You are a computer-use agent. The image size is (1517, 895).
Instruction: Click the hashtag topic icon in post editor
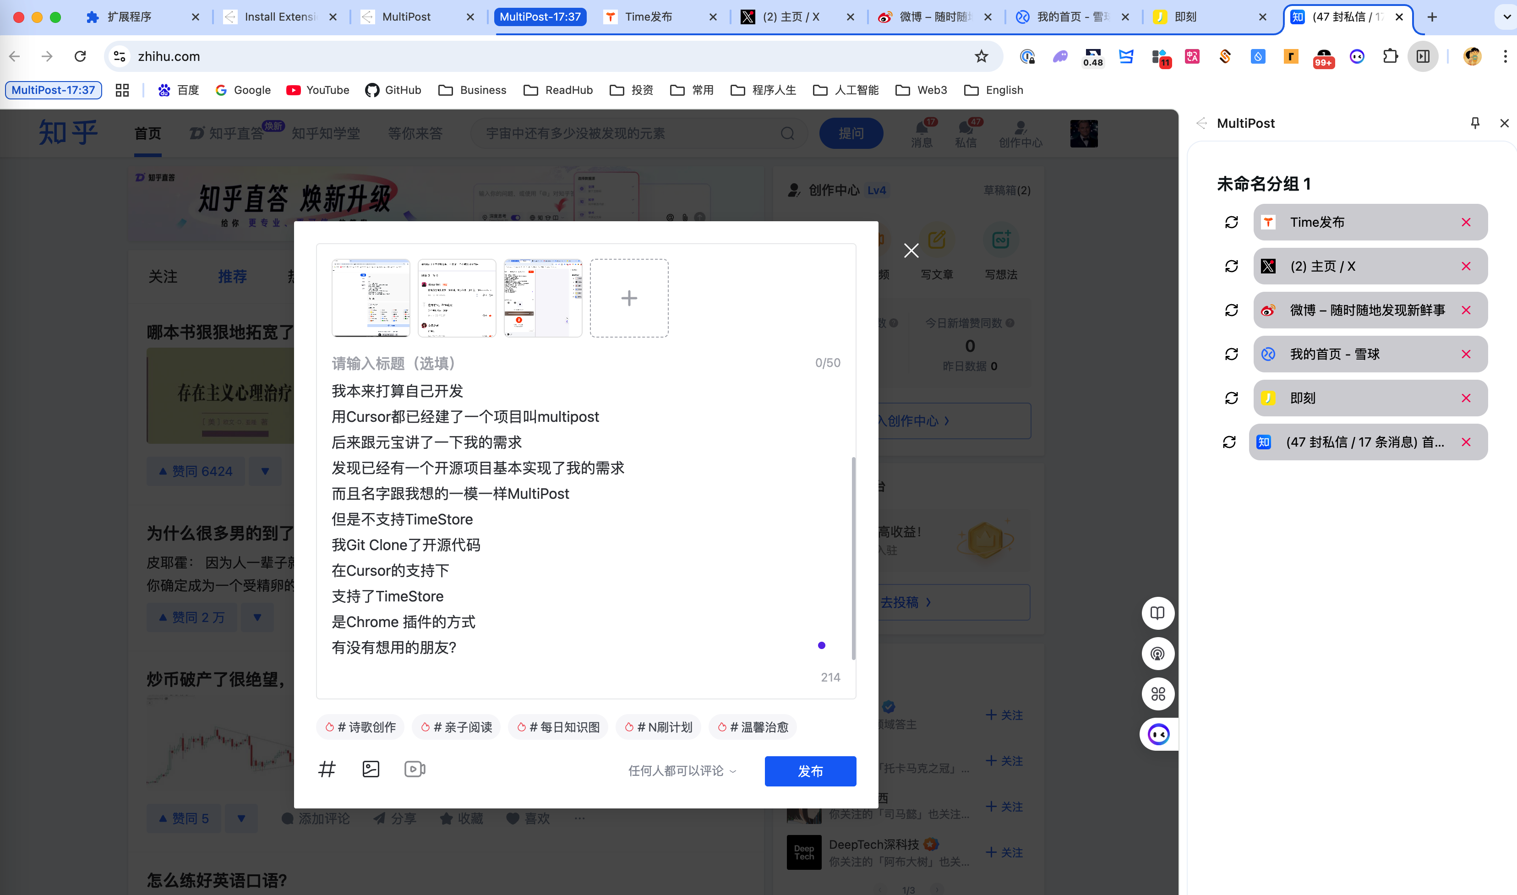point(327,769)
